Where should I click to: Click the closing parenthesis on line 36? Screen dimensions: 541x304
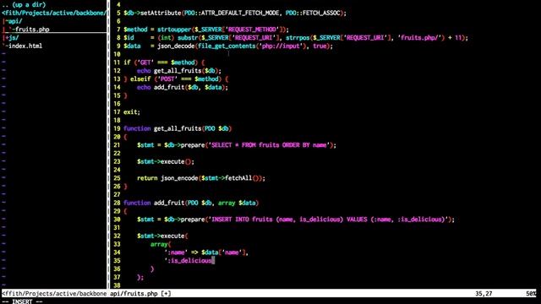point(152,269)
